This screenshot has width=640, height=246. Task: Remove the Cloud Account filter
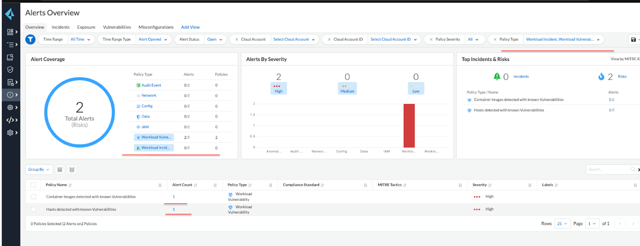(x=237, y=40)
